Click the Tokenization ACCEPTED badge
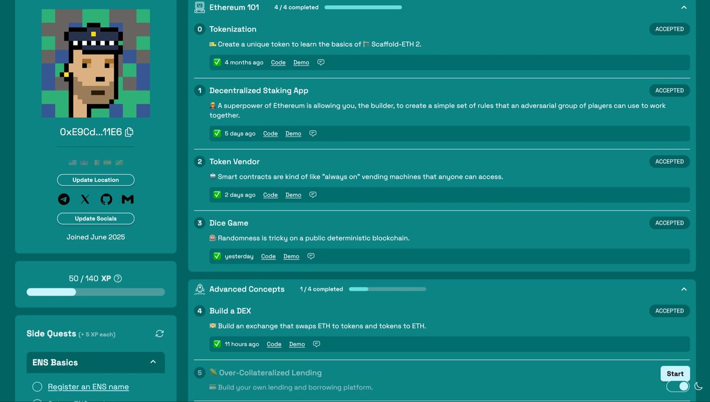The width and height of the screenshot is (710, 402). [669, 29]
